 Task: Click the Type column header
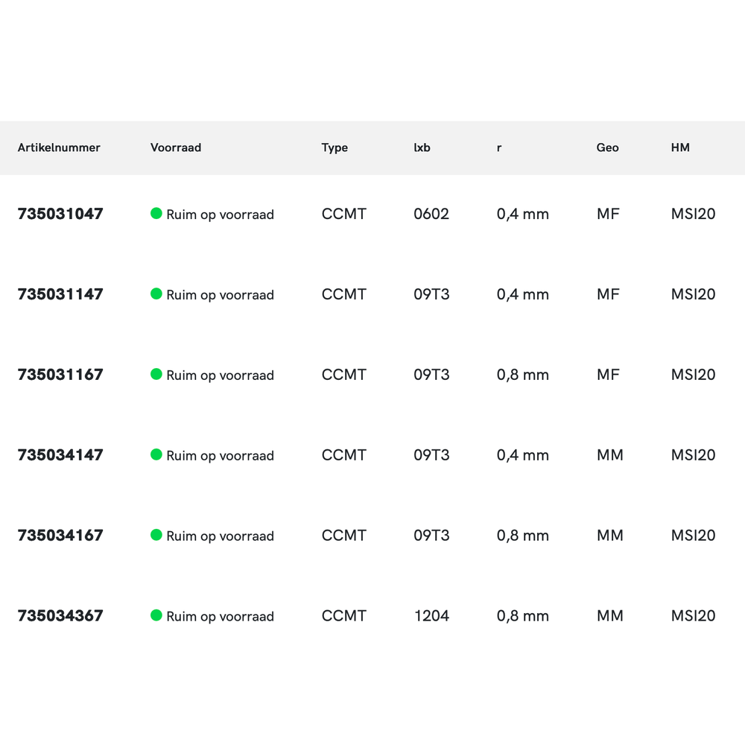tap(335, 148)
